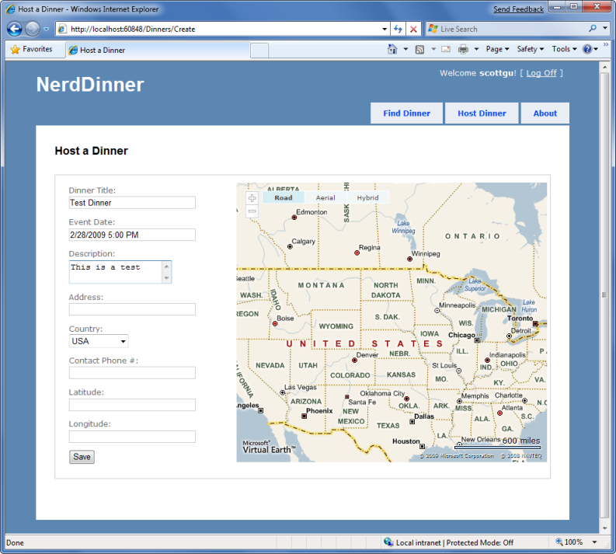Zoom in the map with plus button

[x=252, y=198]
